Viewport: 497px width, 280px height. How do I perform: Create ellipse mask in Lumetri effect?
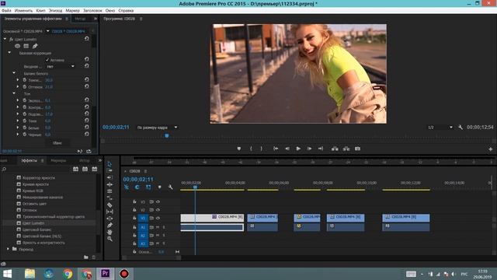pos(17,46)
